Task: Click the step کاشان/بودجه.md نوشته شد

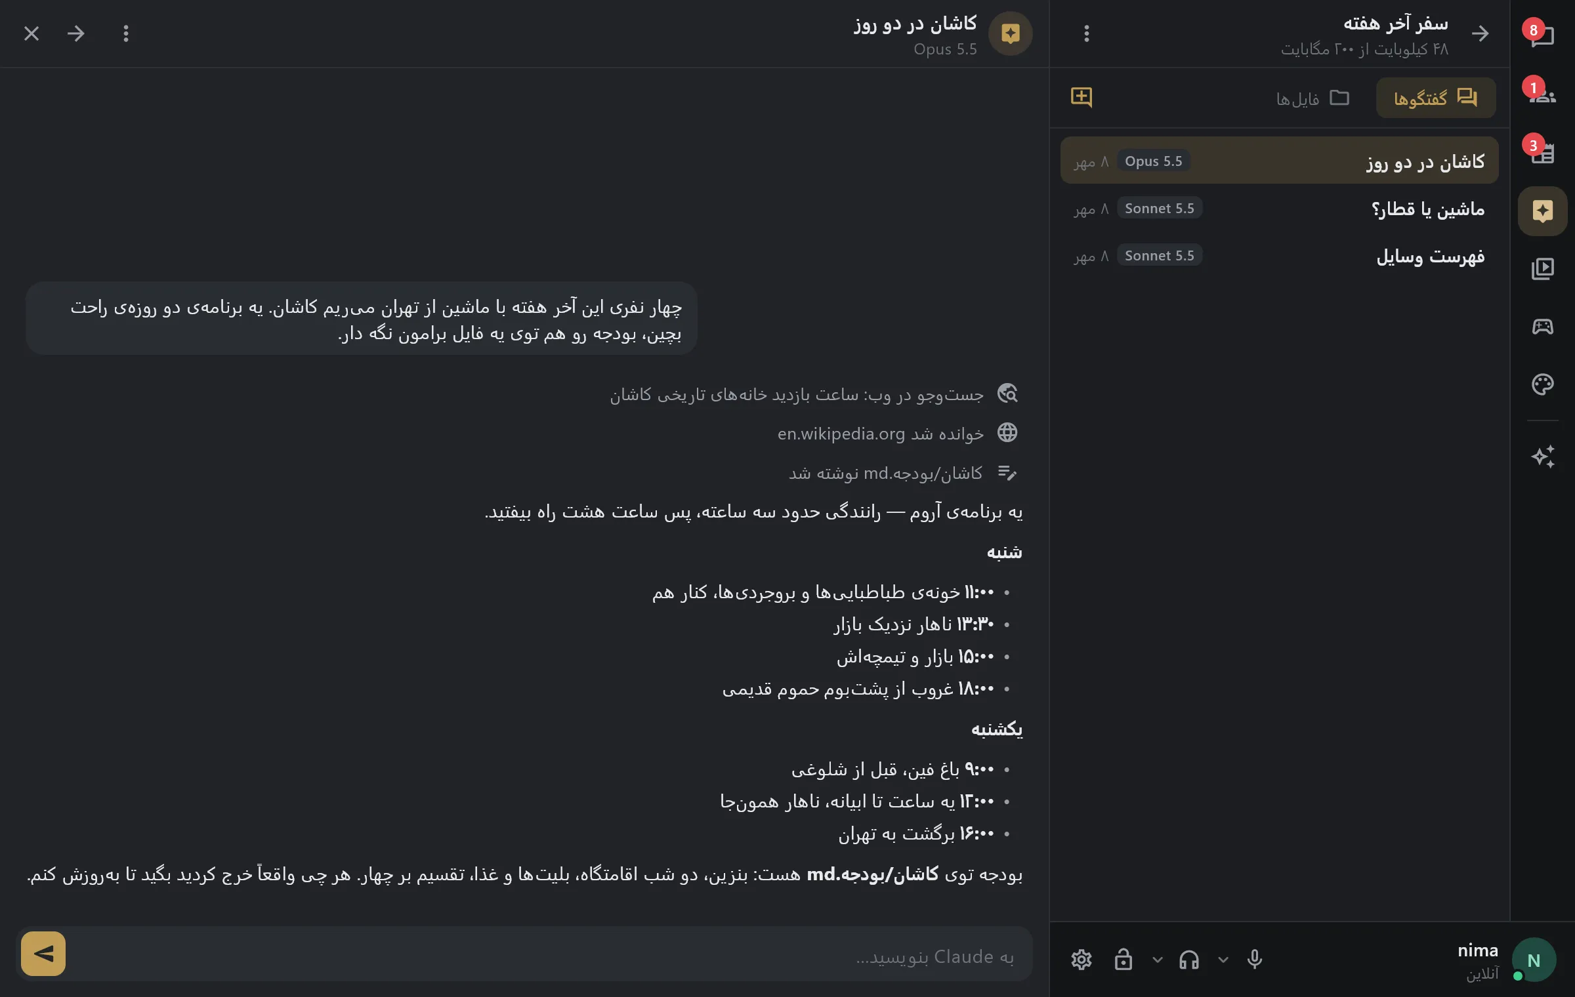Action: tap(903, 473)
